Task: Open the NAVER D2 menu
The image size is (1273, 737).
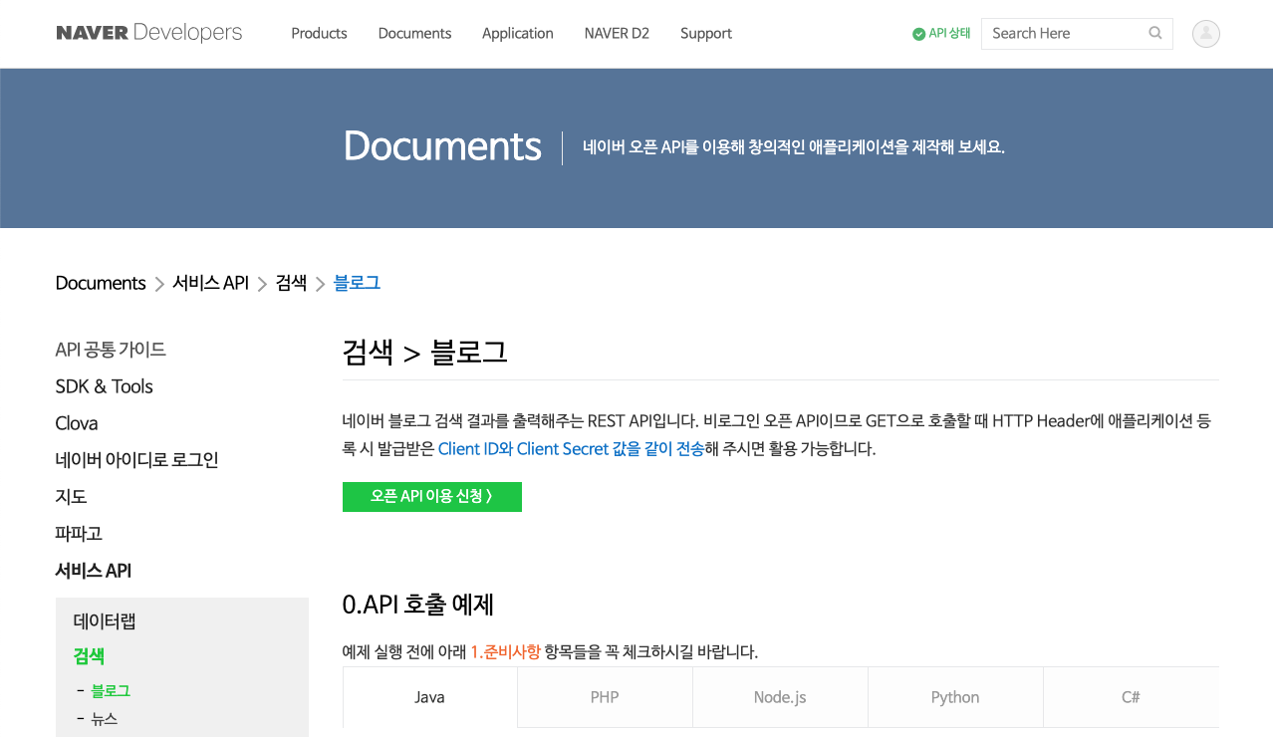Action: (x=617, y=33)
